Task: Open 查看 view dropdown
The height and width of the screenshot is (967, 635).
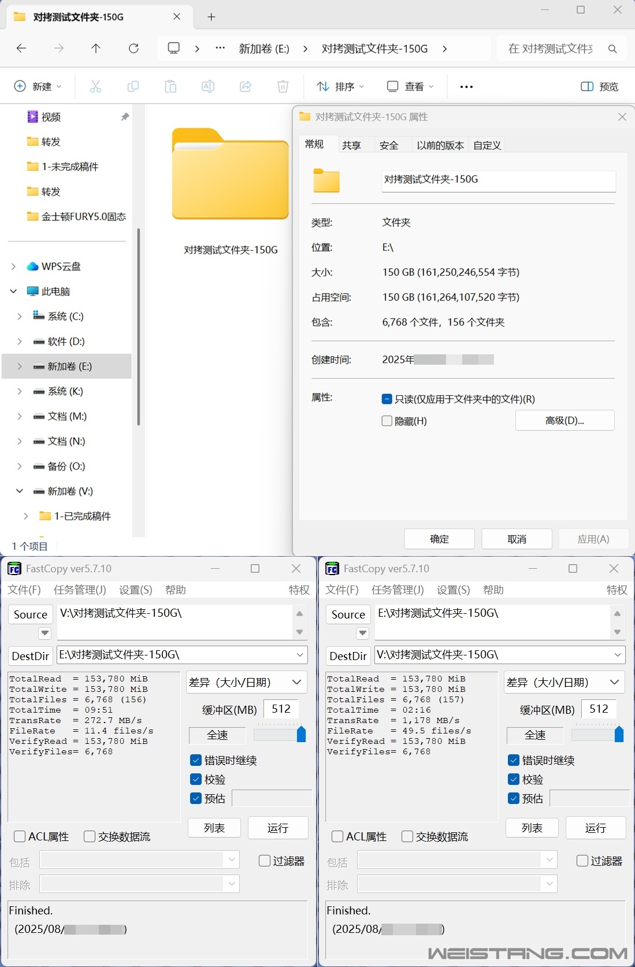Action: click(410, 87)
